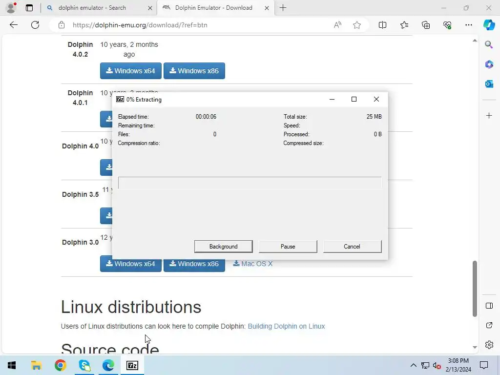Open Skype from taskbar
Viewport: 500px width, 375px height.
[x=84, y=365]
